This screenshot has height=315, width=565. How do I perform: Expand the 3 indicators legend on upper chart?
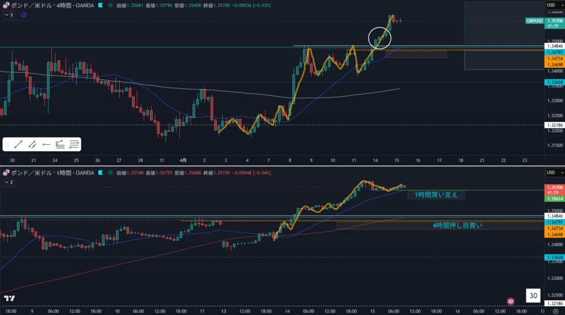(x=9, y=15)
